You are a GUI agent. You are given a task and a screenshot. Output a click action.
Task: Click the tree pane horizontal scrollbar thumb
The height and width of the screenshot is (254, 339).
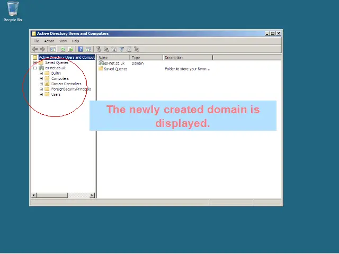pyautogui.click(x=52, y=195)
